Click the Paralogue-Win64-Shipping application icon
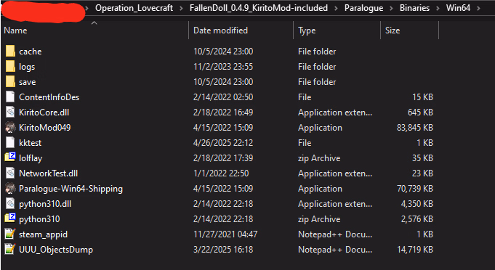This screenshot has height=270, width=495. pos(10,189)
